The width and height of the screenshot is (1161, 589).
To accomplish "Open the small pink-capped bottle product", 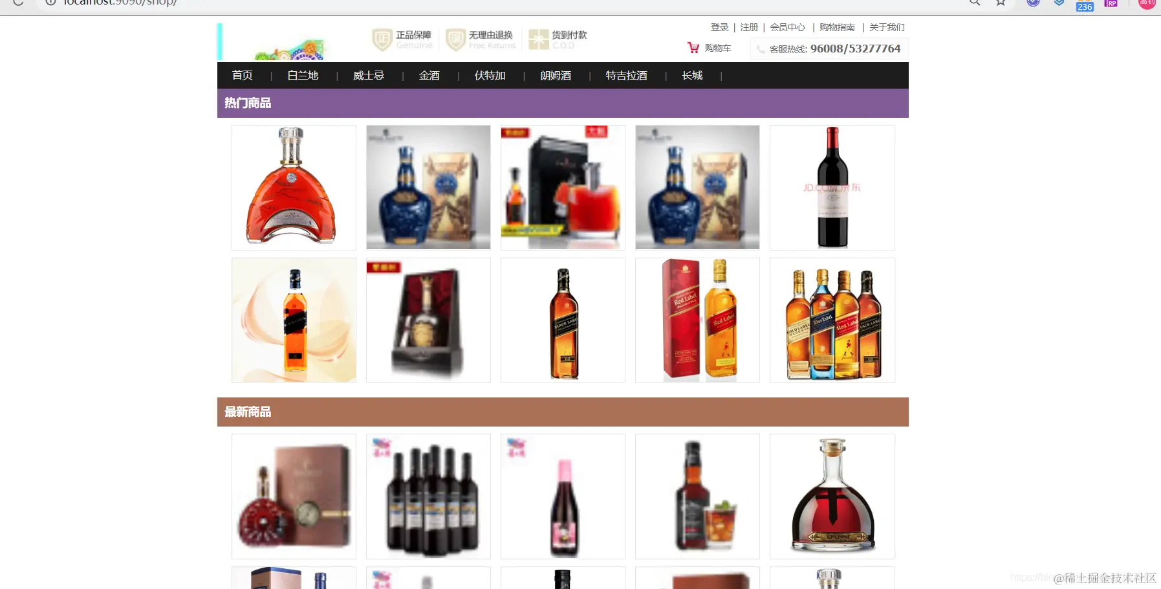I will click(x=563, y=496).
